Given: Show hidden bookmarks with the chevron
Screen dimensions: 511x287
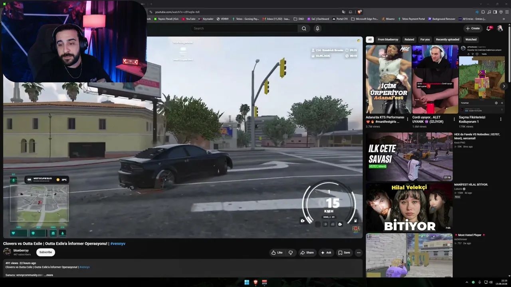Looking at the screenshot, I should (504, 19).
